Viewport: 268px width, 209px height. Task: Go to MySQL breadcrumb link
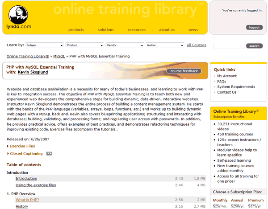(x=59, y=56)
